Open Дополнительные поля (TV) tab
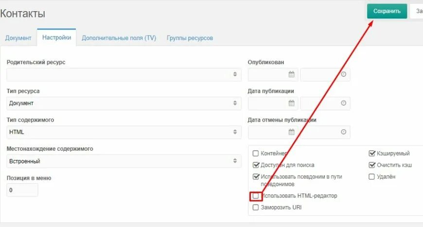The width and height of the screenshot is (423, 227). tap(119, 38)
